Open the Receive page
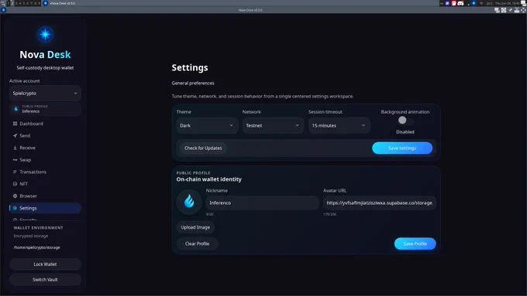527x296 pixels. click(45, 148)
